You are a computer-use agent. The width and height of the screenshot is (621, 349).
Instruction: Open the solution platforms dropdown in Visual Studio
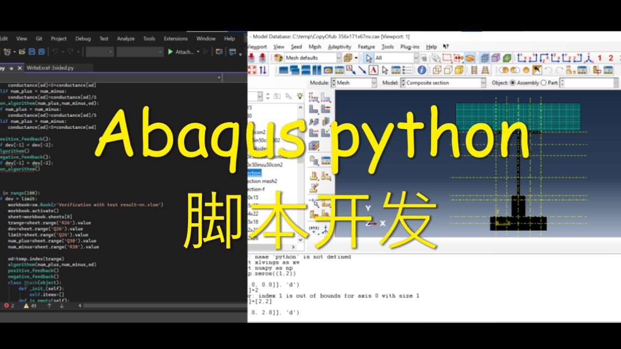pos(140,51)
